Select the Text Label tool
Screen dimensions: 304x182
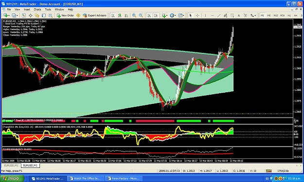point(245,16)
